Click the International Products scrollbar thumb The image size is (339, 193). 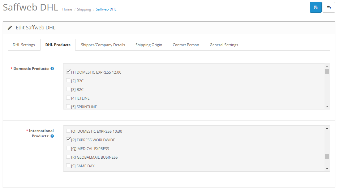327,157
